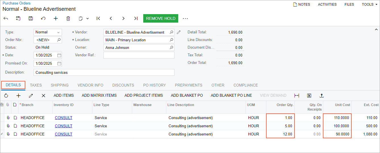
Task: Go to the next record arrow
Action: point(123,18)
